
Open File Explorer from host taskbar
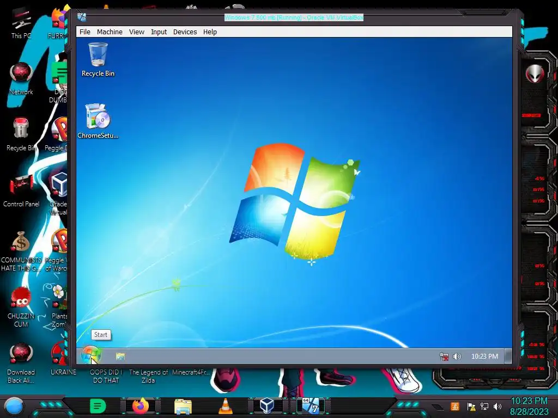[183, 406]
